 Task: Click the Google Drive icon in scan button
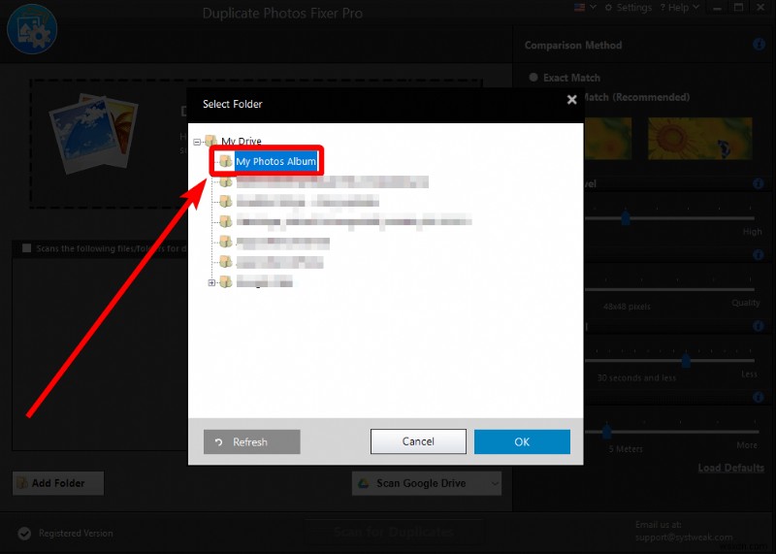364,483
